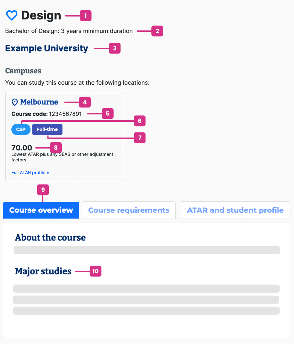Click annotation marker 10 beside Major studies
294x344 pixels.
point(95,271)
